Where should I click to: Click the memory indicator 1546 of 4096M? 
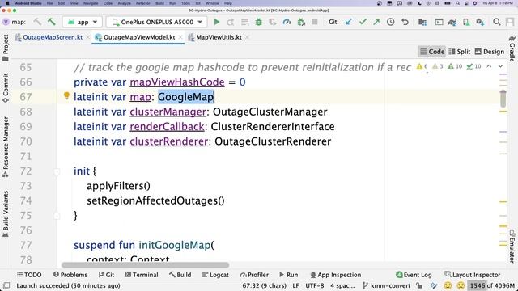[492, 285]
